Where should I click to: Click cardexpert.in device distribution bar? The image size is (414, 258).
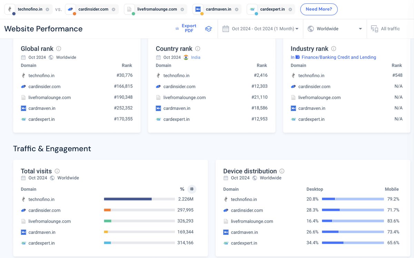[x=353, y=243]
